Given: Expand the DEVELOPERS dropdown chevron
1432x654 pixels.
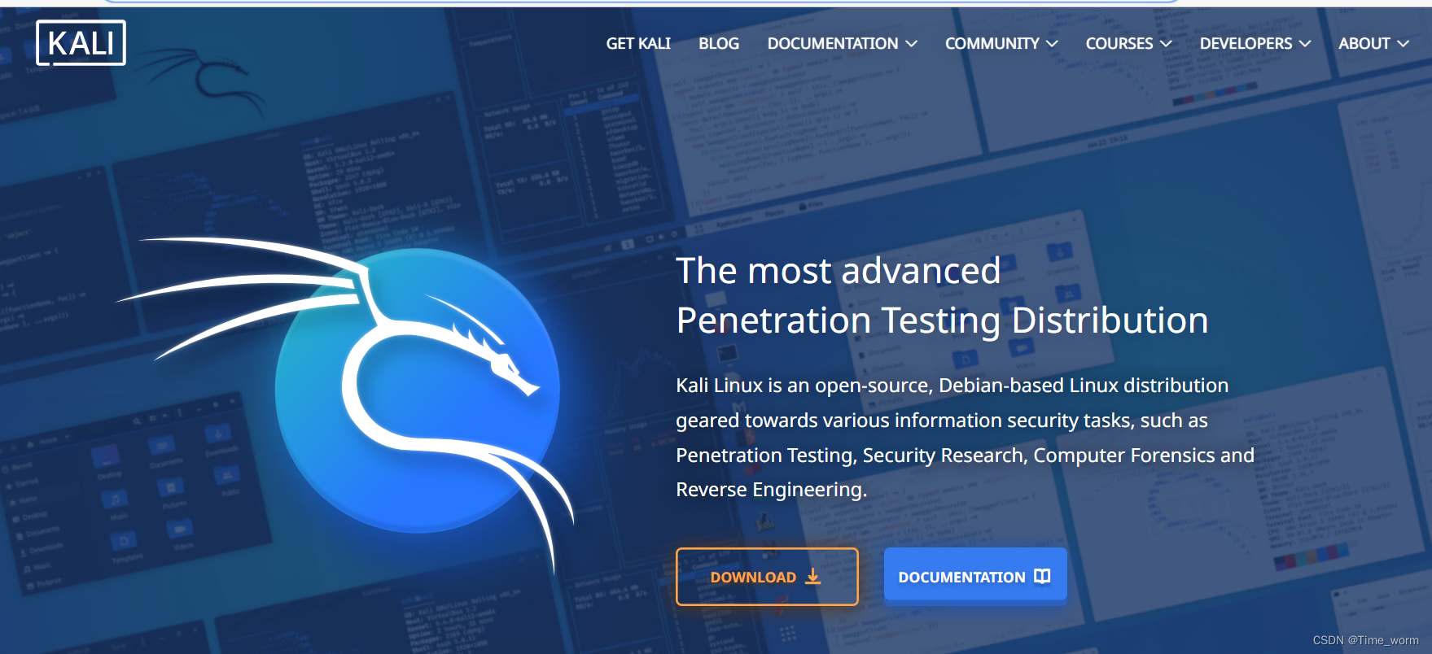Looking at the screenshot, I should point(1305,44).
